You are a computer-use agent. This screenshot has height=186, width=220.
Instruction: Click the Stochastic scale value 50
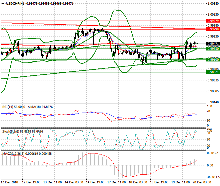coord(208,139)
